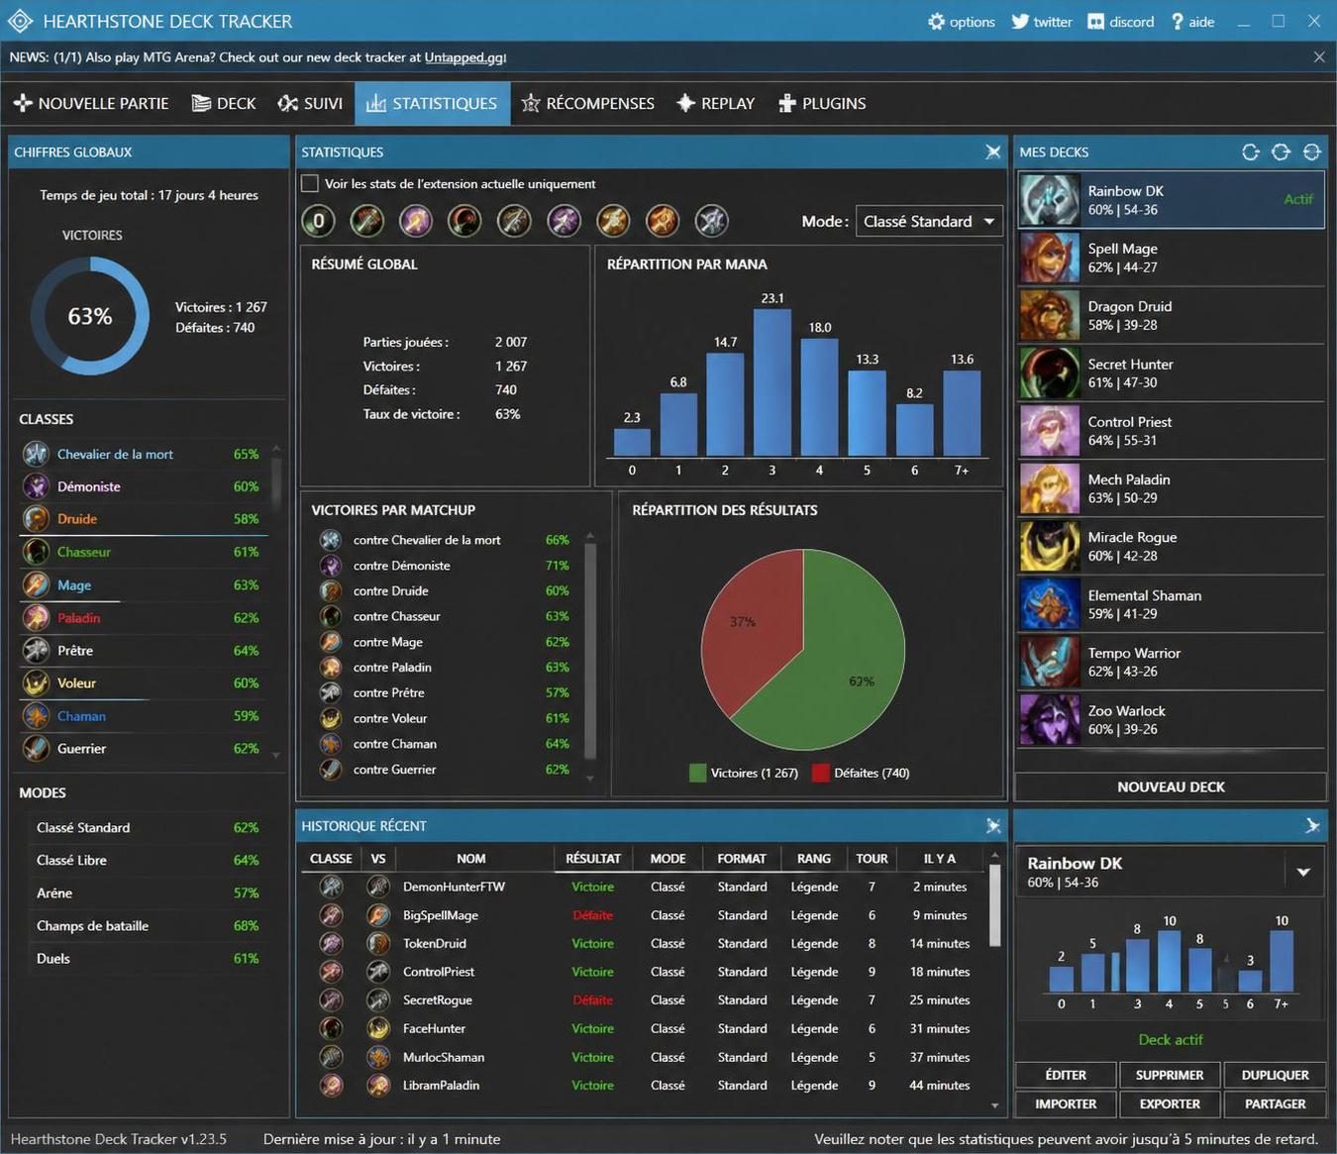Dismiss the NEWS banner with its X
The image size is (1337, 1154).
click(1318, 57)
